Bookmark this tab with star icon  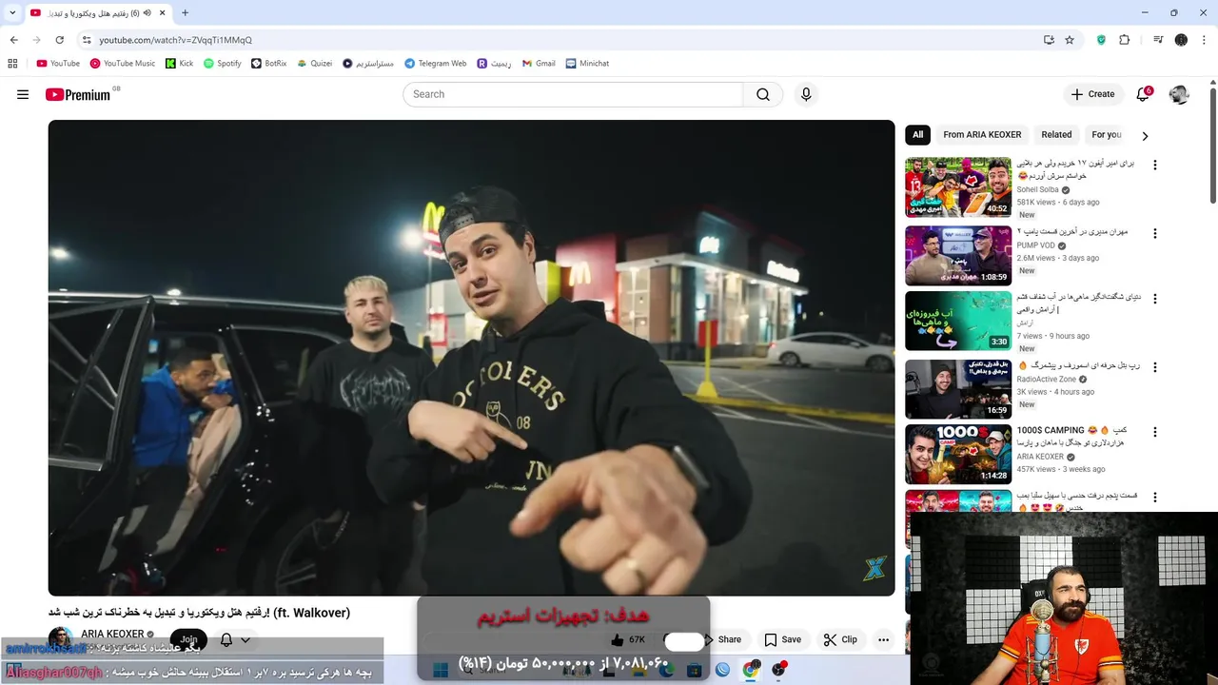[1070, 40]
